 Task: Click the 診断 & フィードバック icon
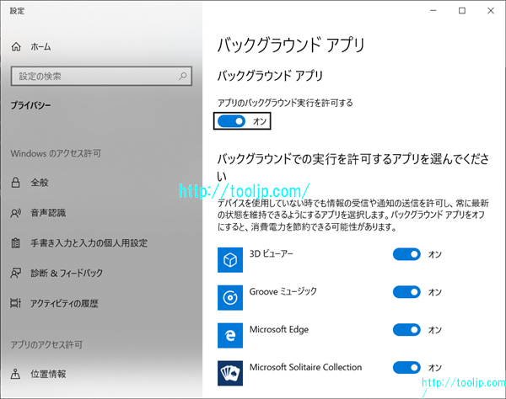coord(15,273)
